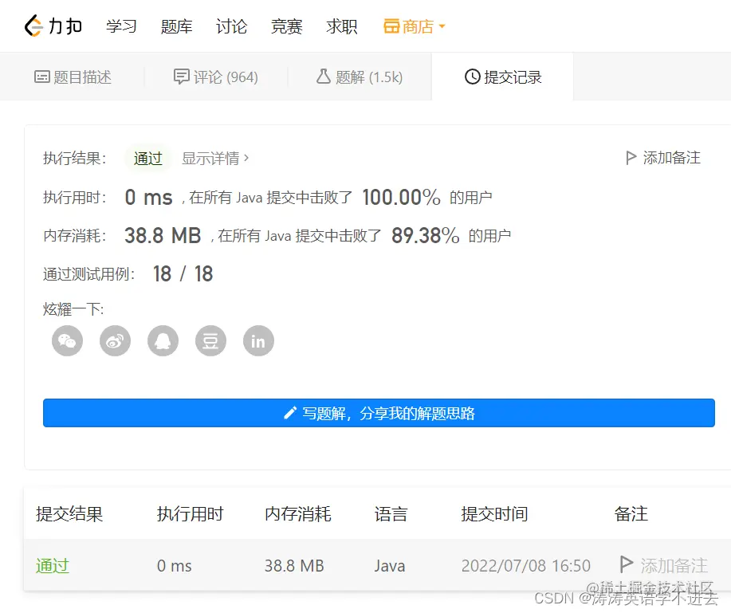Click the green 通过 link in table
Screen dimensions: 731x613
tap(53, 566)
